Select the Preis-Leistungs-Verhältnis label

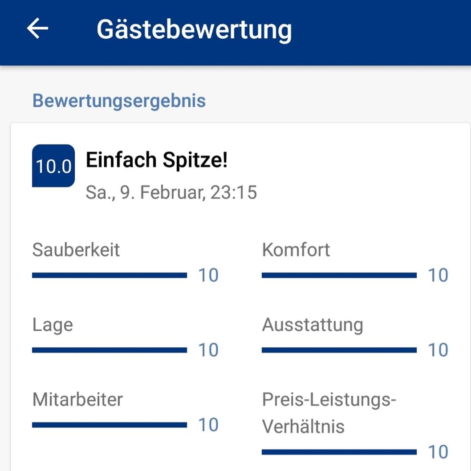pos(329,413)
